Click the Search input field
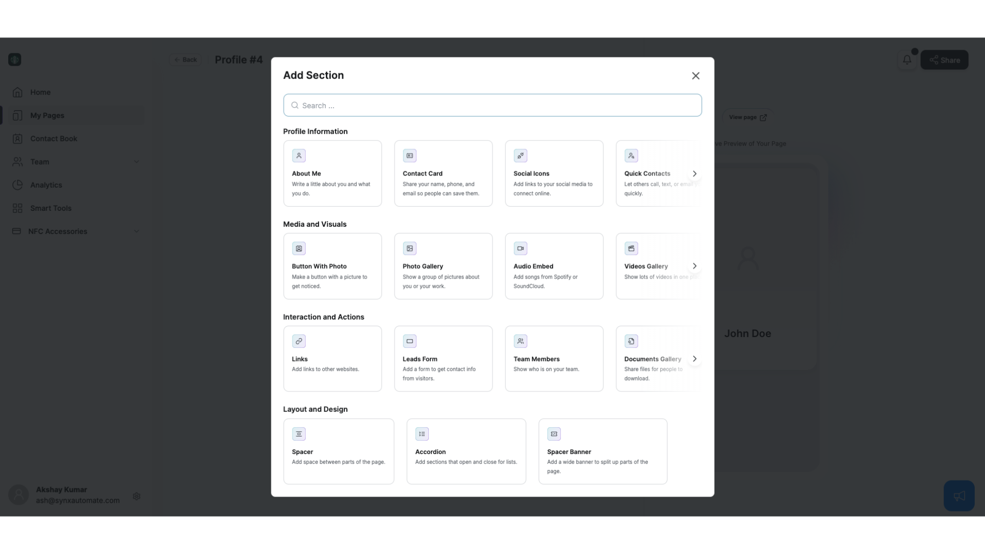The image size is (985, 554). [x=493, y=105]
